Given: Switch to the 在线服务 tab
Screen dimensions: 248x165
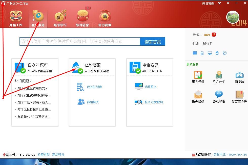Looking at the screenshot, I should [38, 18].
